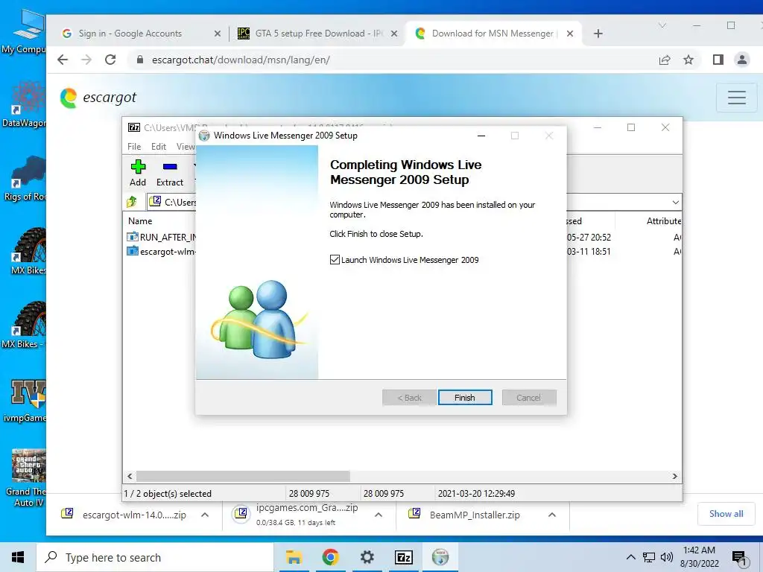Switch to 7-Zip on the taskbar
This screenshot has height=572, width=763.
[x=403, y=557]
